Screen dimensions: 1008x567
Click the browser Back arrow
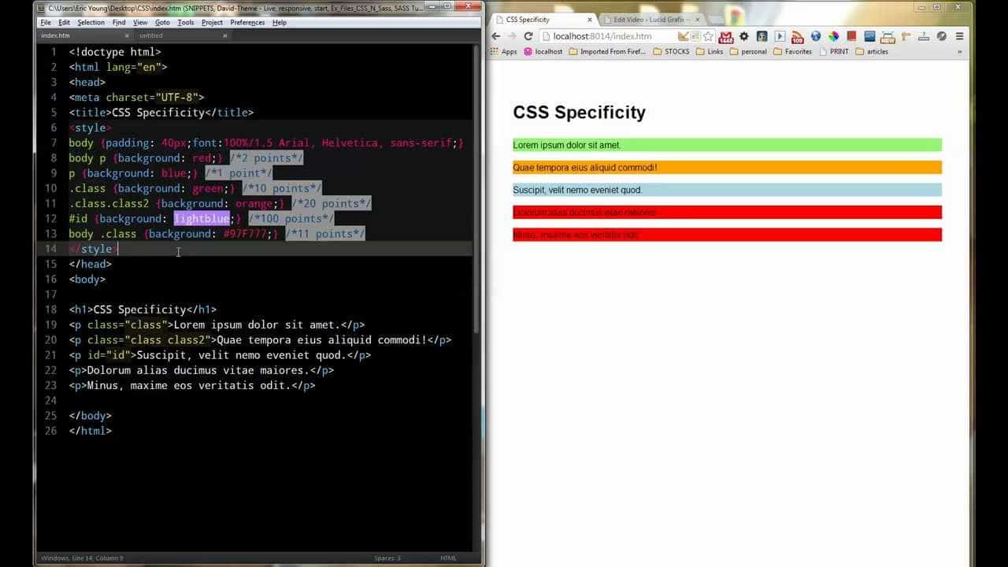click(495, 36)
